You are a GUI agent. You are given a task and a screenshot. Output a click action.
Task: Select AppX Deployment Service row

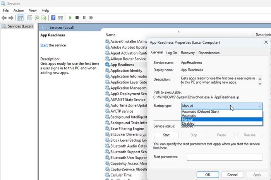126,94
